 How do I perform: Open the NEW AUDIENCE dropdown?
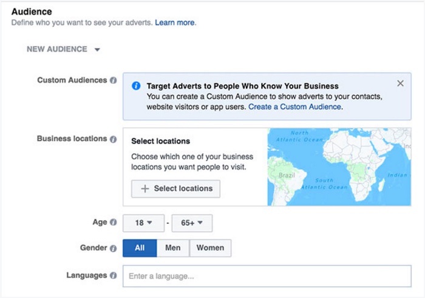pyautogui.click(x=63, y=49)
